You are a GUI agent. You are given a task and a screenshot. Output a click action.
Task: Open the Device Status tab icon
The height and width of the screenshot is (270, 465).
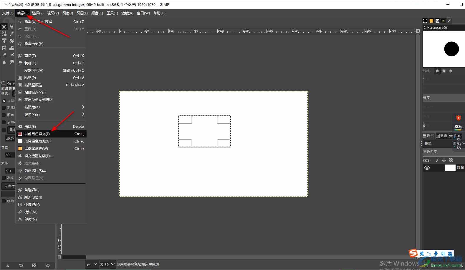(x=9, y=83)
